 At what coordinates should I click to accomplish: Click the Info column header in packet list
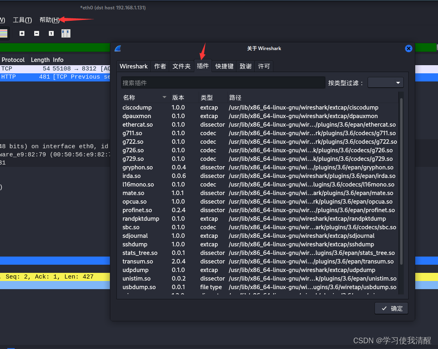[x=58, y=60]
